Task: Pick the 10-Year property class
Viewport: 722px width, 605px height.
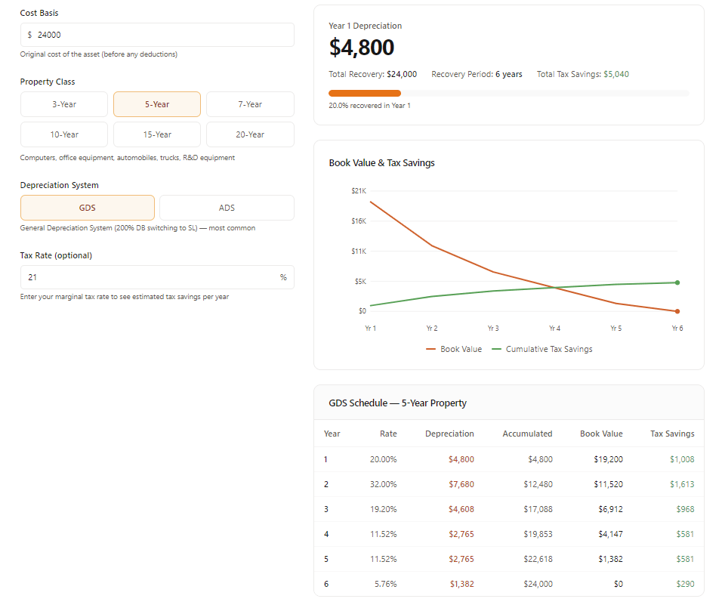Action: click(x=64, y=134)
